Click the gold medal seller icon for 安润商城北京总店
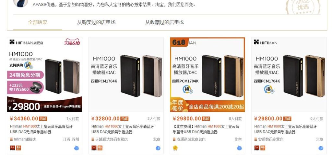Image resolution: width=332 pixels, height=156 pixels. (x=175, y=148)
